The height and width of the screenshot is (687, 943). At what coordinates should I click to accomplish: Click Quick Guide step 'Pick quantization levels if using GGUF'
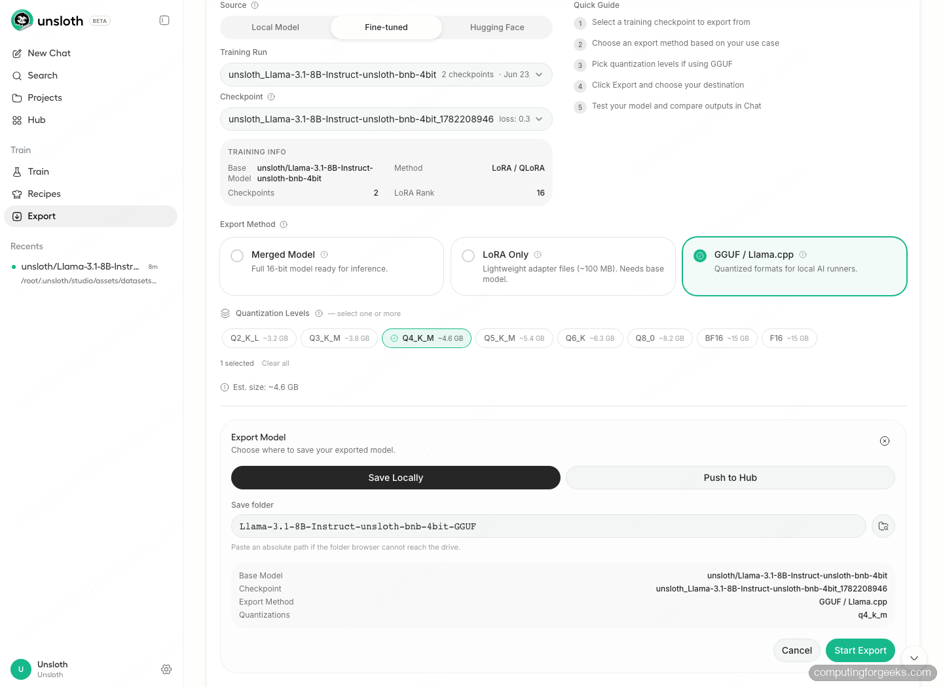tap(662, 64)
